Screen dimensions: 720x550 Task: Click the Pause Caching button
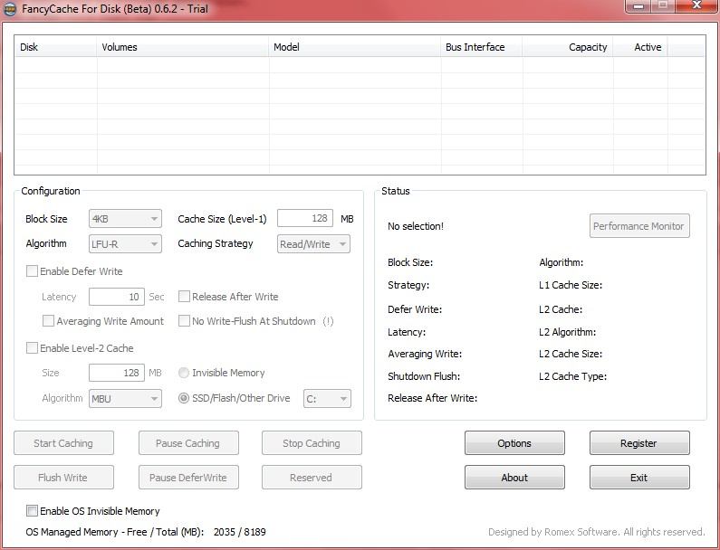[188, 443]
